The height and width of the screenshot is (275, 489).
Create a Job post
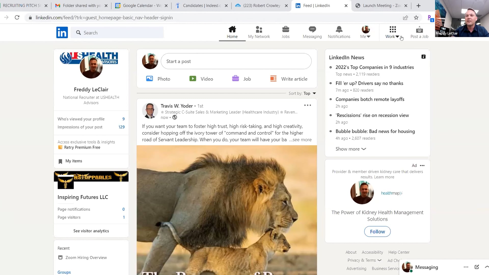[x=241, y=79]
